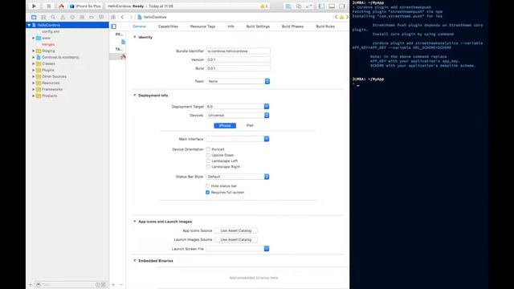Enable Upside Down orientation

pos(208,155)
